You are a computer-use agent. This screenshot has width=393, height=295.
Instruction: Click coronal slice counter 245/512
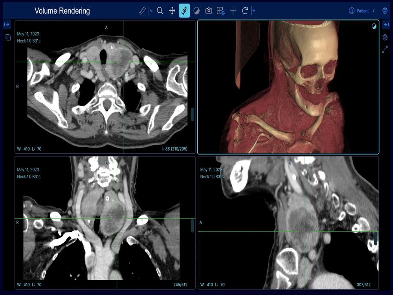[x=180, y=285]
